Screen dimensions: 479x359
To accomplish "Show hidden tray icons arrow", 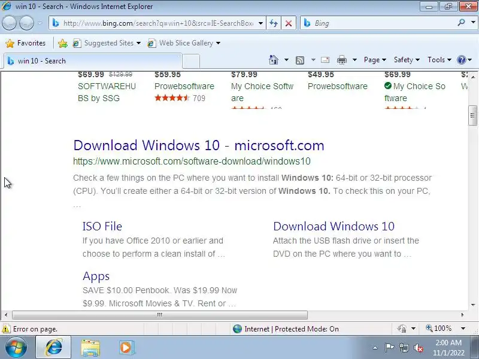I will pyautogui.click(x=375, y=348).
